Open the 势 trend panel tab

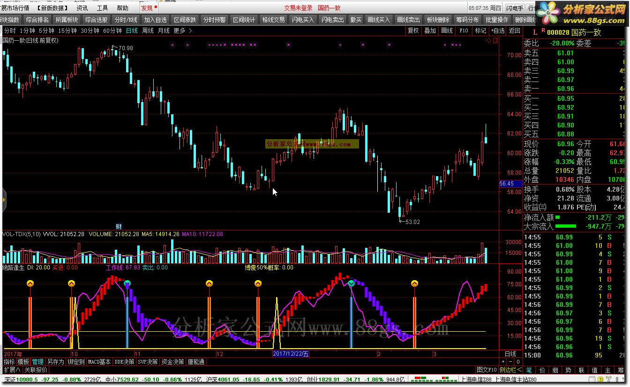pyautogui.click(x=569, y=370)
